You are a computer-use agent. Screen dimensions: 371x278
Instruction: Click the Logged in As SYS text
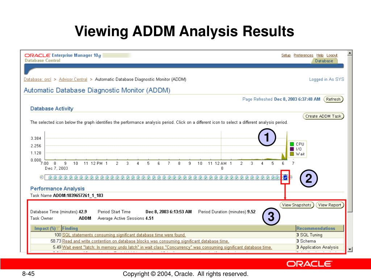[x=326, y=79]
